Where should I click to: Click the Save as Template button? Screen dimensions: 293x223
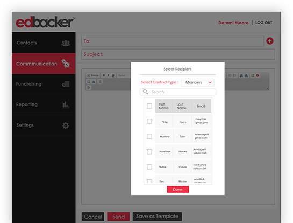coord(157,217)
